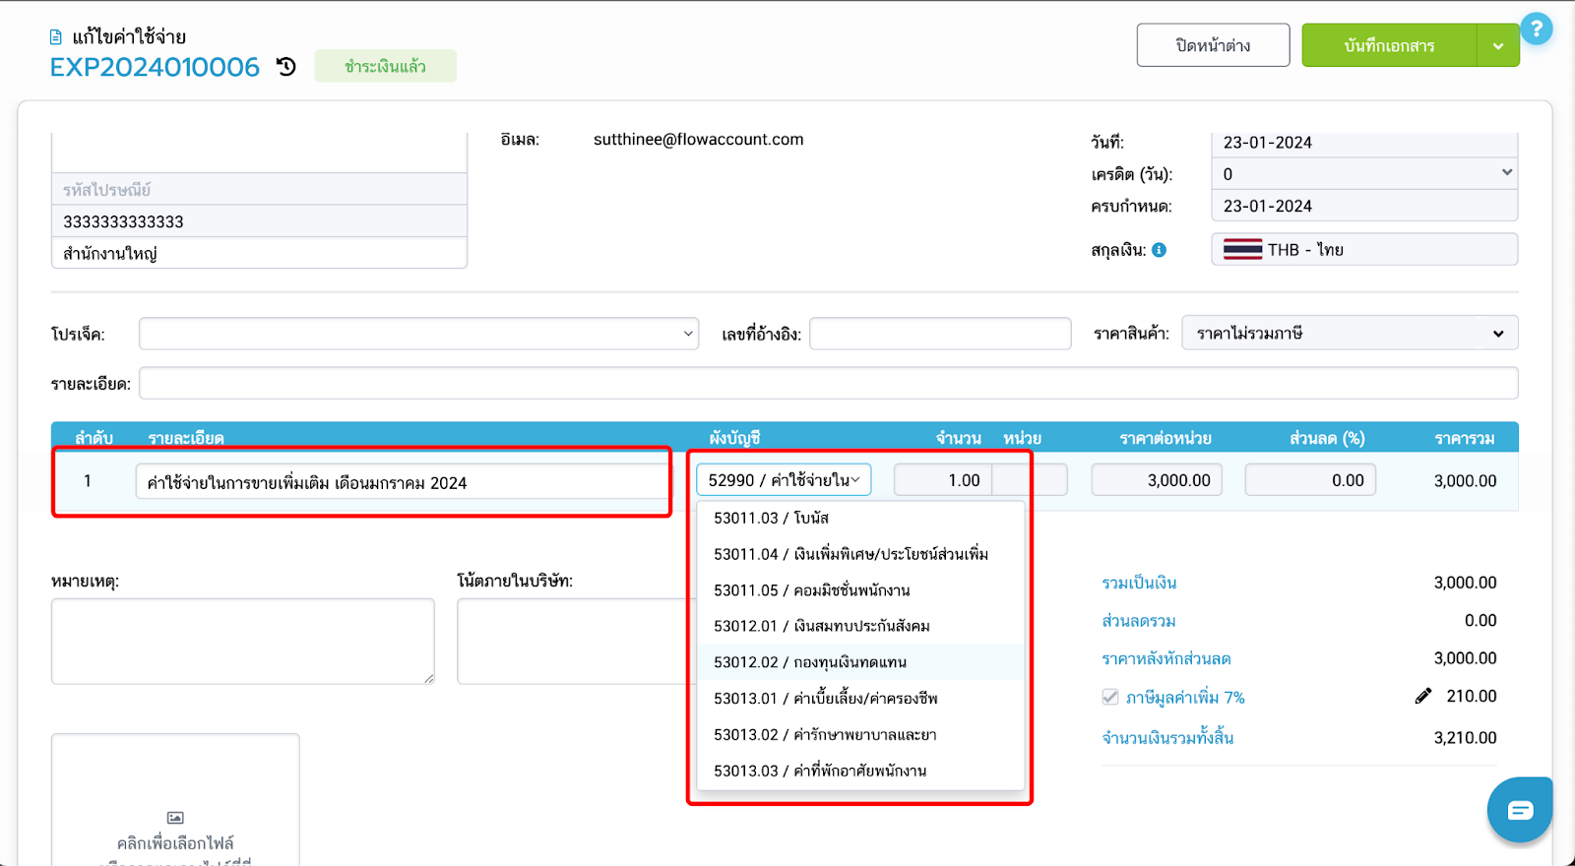Viewport: 1575px width, 866px height.
Task: Click the pencil icon to edit VAT
Action: click(1422, 697)
